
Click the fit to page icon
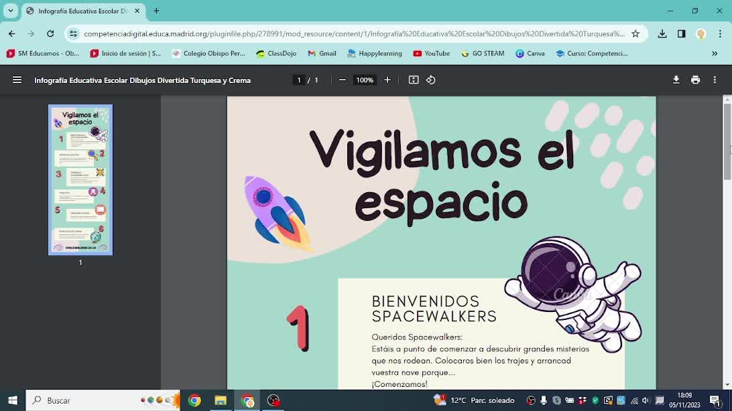(414, 80)
